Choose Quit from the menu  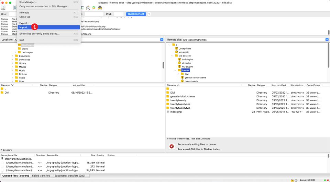point(49,40)
